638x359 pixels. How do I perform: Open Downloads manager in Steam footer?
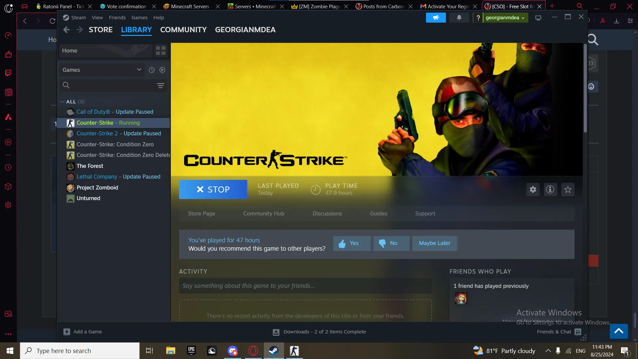pyautogui.click(x=319, y=332)
